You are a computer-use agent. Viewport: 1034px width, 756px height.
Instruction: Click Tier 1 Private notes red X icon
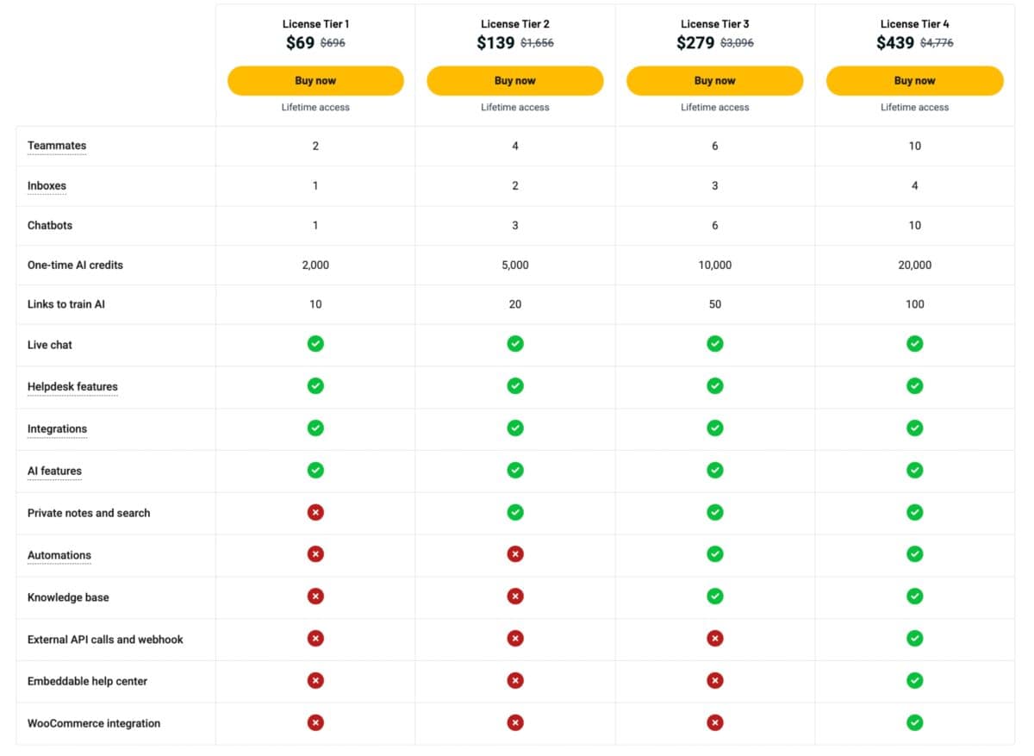(315, 512)
